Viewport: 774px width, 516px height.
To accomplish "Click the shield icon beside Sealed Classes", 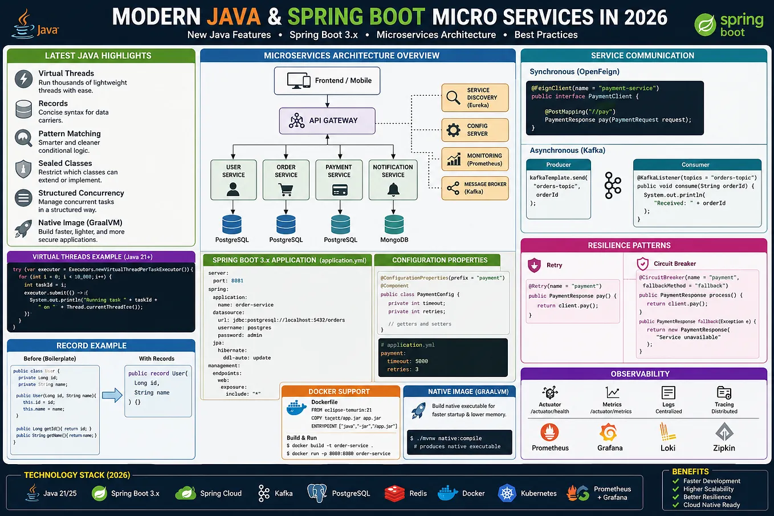I will pos(23,169).
